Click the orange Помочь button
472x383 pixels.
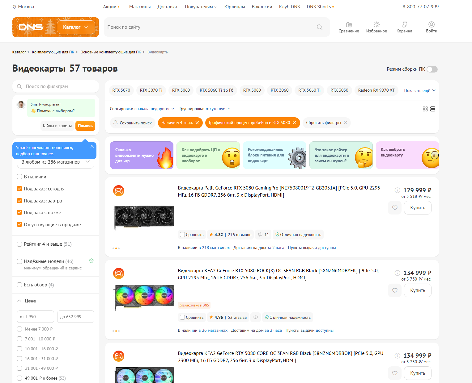85,126
